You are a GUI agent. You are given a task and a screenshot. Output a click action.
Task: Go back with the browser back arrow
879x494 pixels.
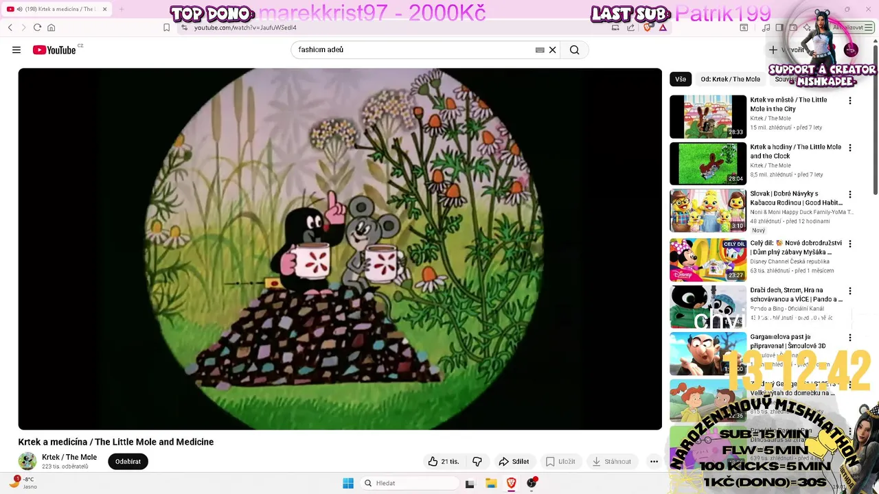tap(10, 27)
